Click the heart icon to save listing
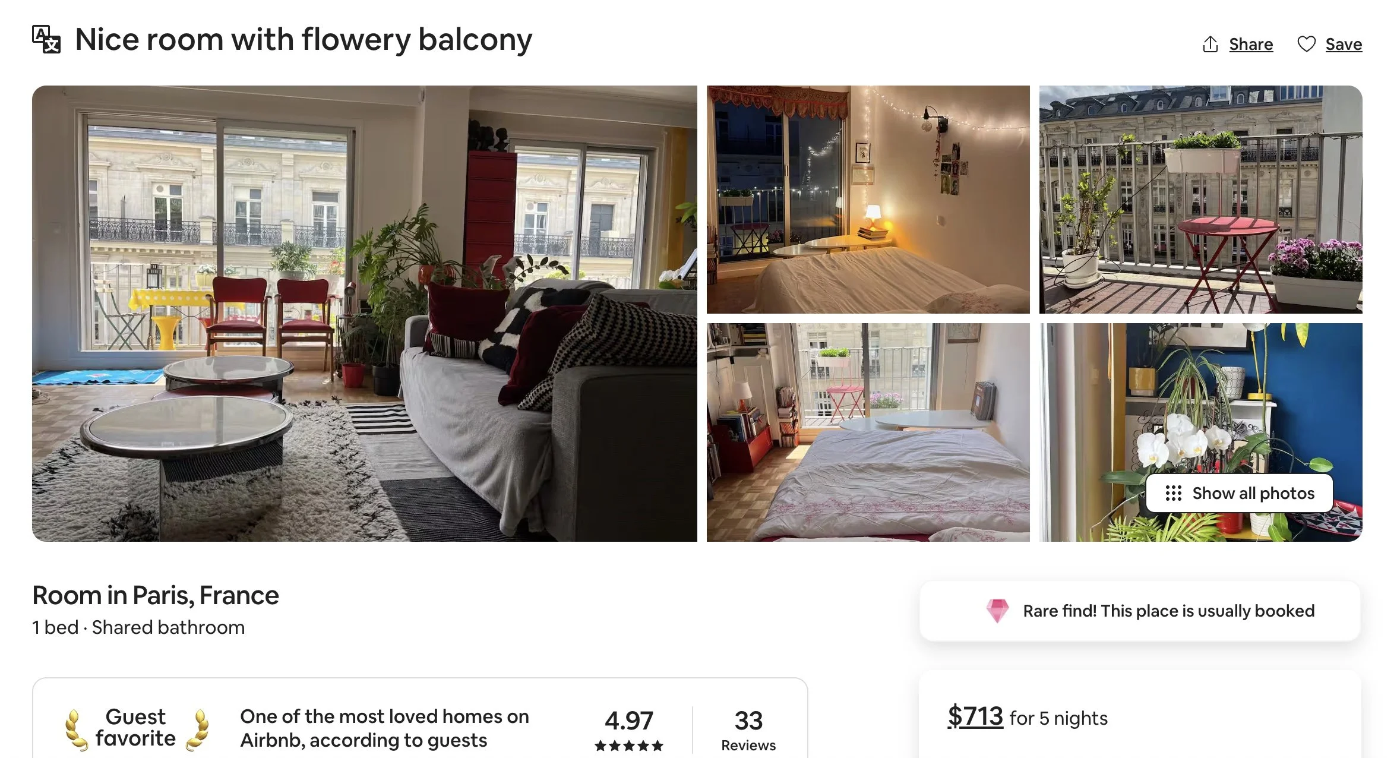This screenshot has width=1397, height=758. point(1306,44)
